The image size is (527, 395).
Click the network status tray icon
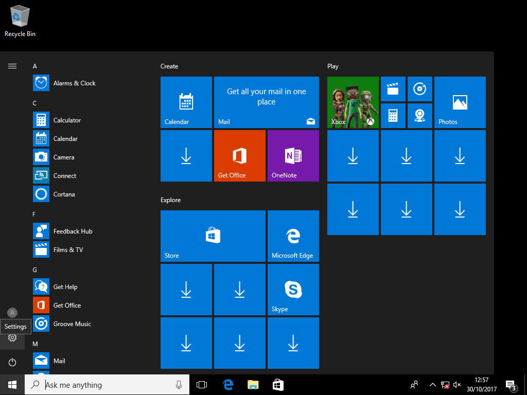click(445, 385)
